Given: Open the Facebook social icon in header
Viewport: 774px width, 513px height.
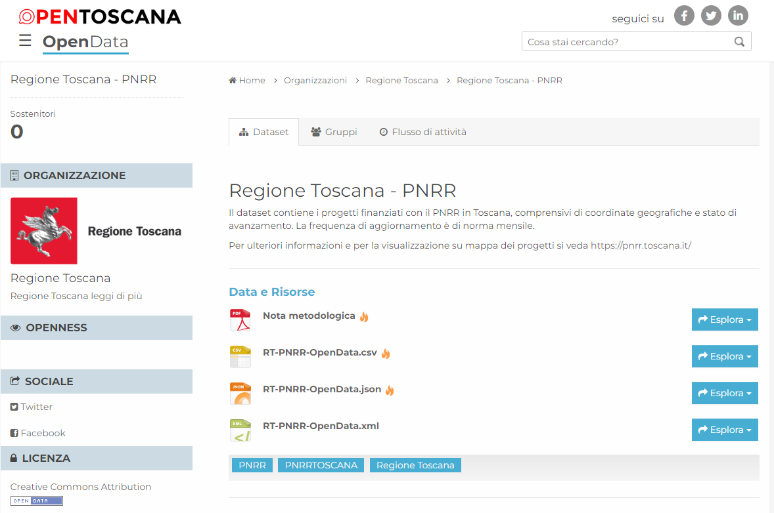Looking at the screenshot, I should [x=684, y=16].
